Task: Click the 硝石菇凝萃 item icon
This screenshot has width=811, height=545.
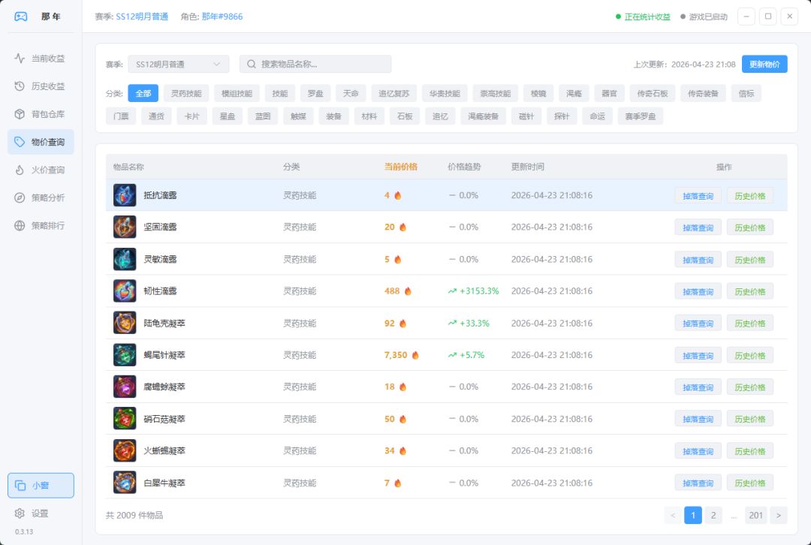Action: tap(125, 419)
